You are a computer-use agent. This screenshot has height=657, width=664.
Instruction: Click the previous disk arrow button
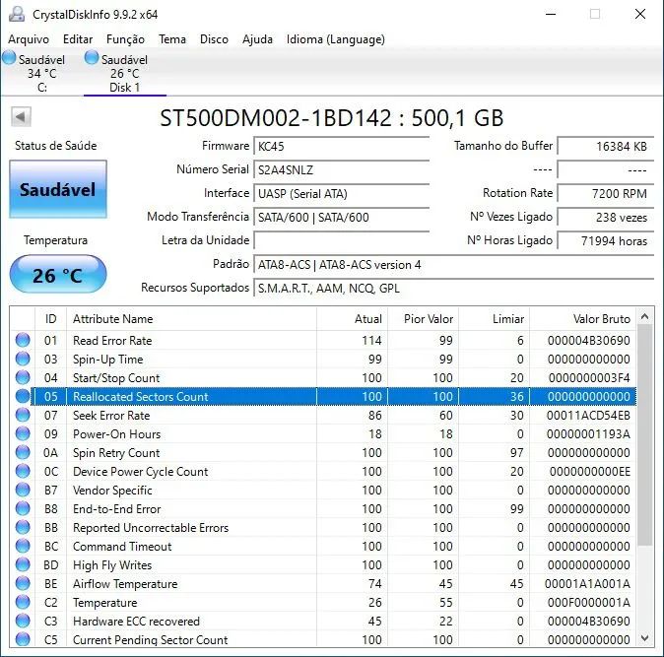[21, 116]
